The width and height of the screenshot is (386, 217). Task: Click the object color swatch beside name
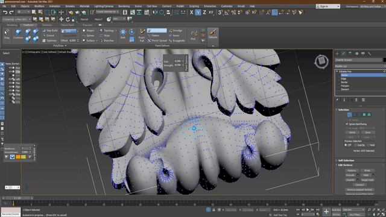pos(385,60)
